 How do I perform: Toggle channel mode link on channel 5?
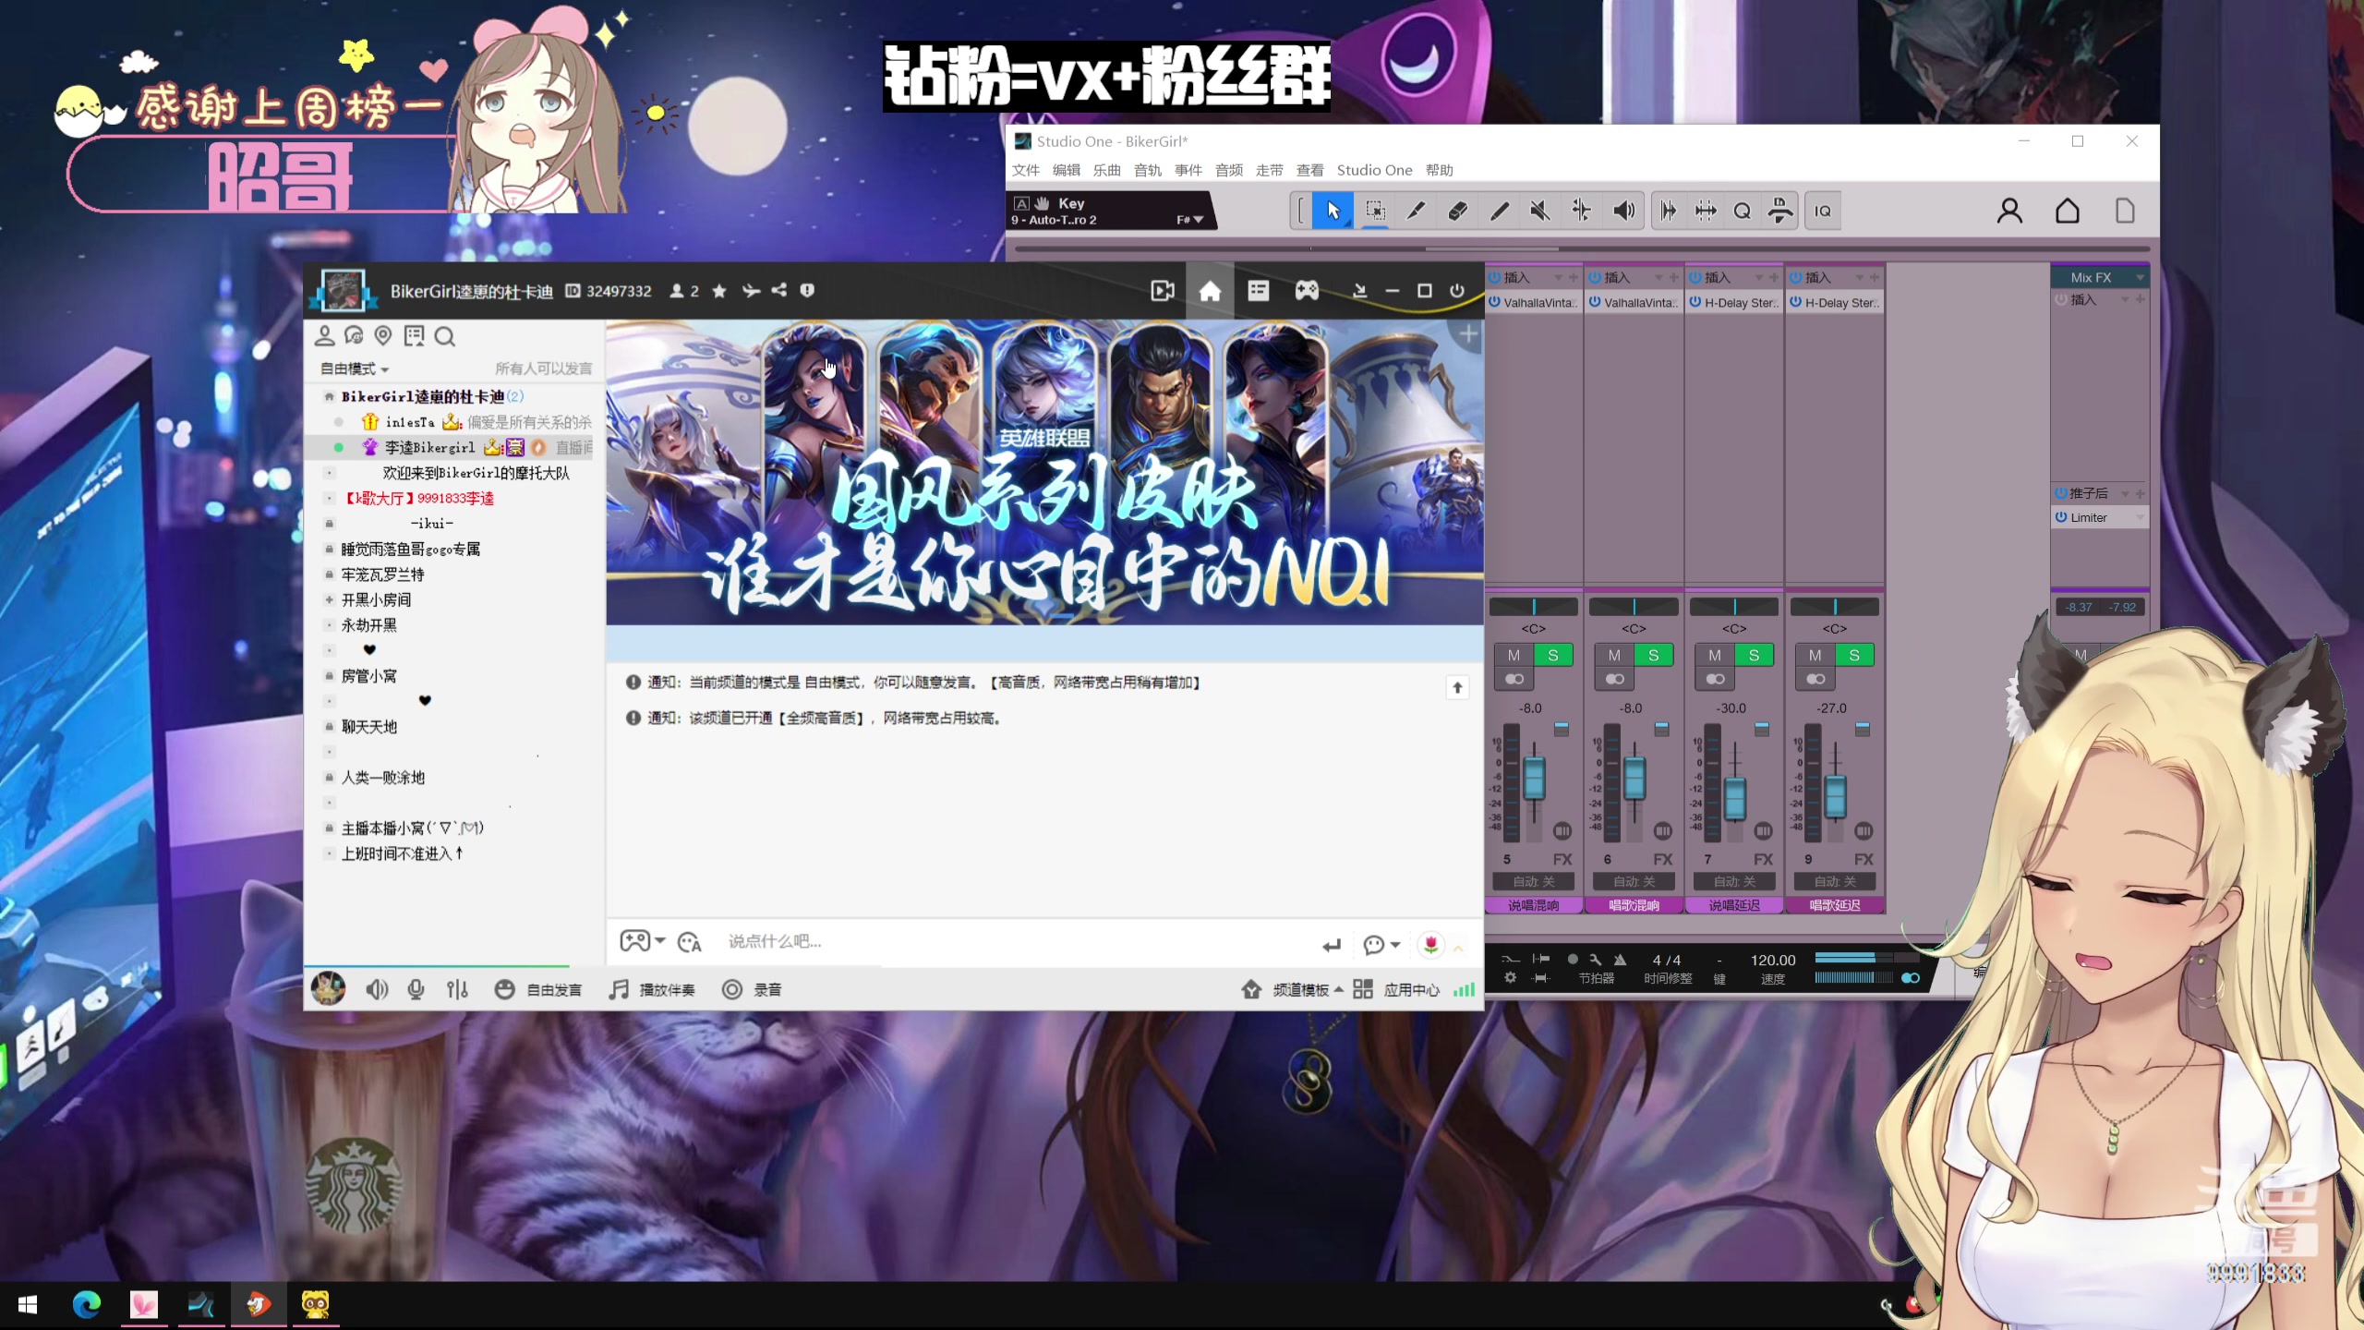click(1514, 680)
